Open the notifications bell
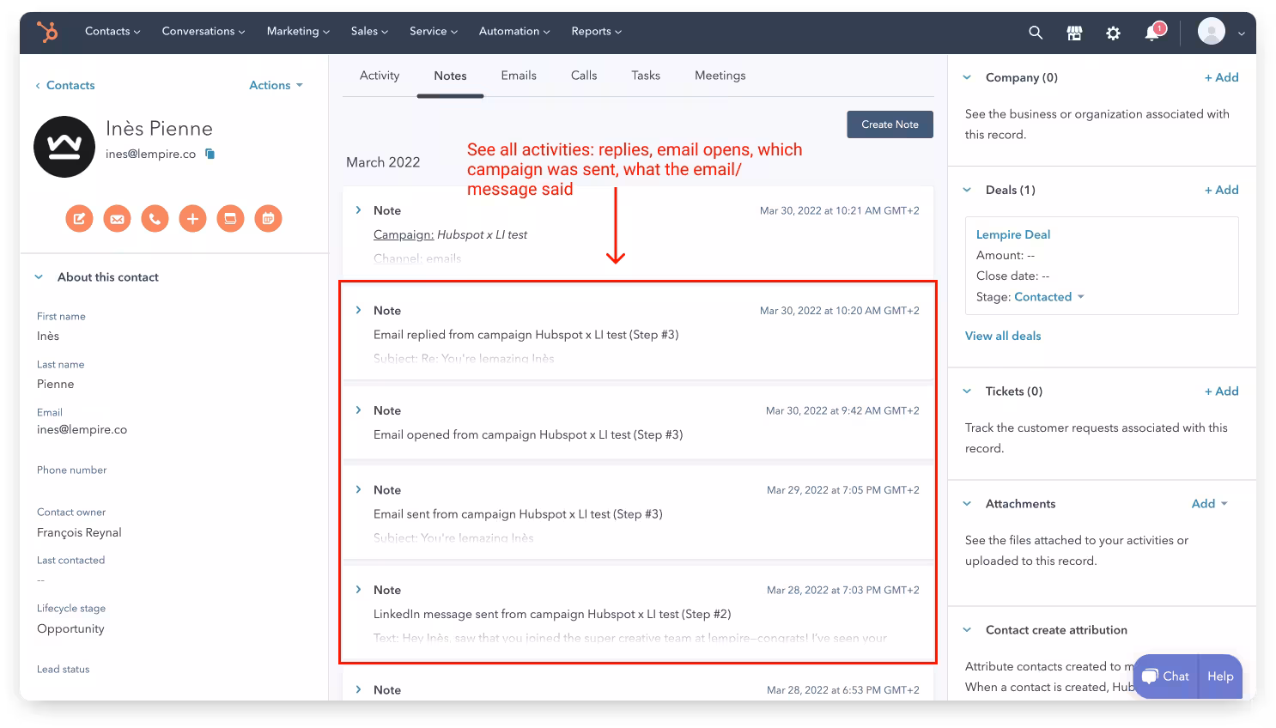This screenshot has width=1276, height=728. [x=1152, y=33]
